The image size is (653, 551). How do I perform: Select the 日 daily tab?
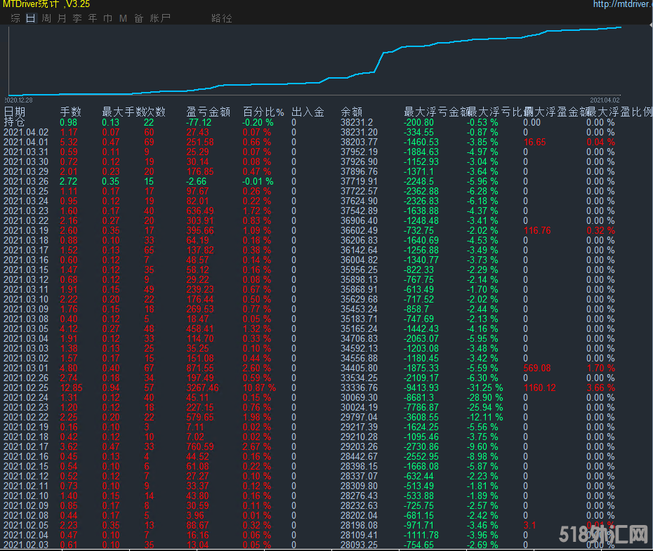coord(31,18)
